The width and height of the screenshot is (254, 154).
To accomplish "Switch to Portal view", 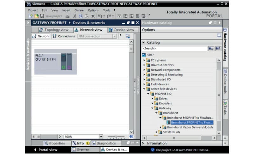I will point(45,150).
